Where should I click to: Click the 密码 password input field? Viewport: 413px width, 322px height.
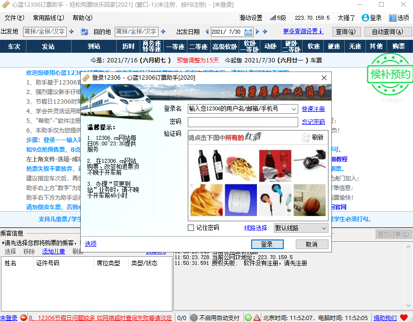(243, 122)
